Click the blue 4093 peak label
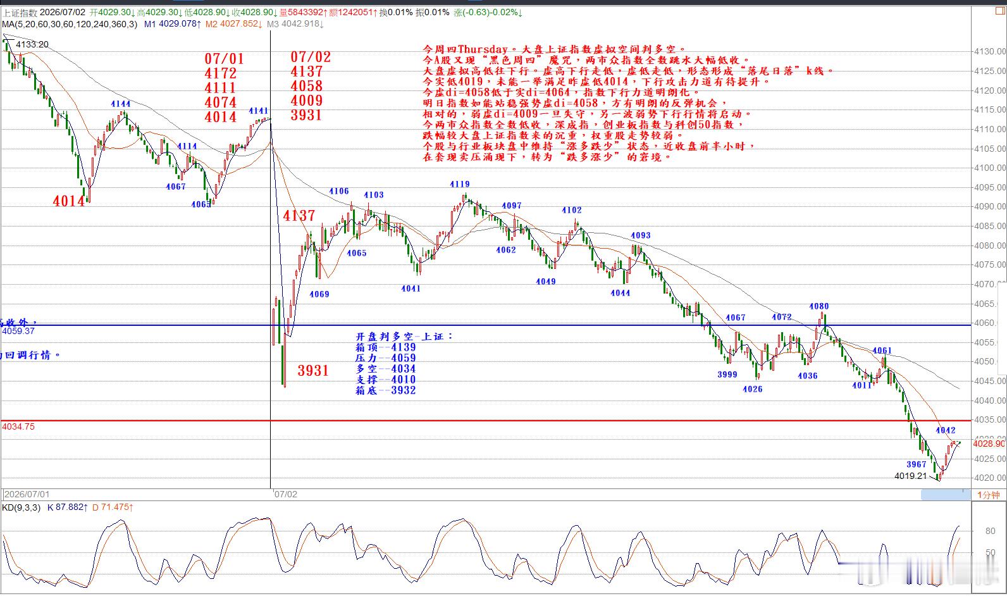The height and width of the screenshot is (596, 1007). 641,235
